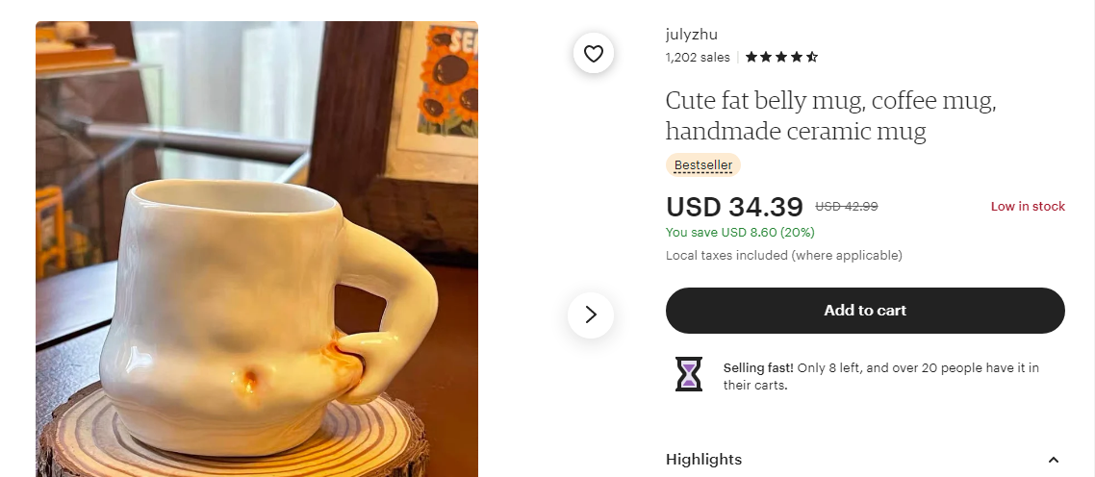Click the Low in stock label
Image resolution: width=1095 pixels, height=477 pixels.
coord(1028,206)
